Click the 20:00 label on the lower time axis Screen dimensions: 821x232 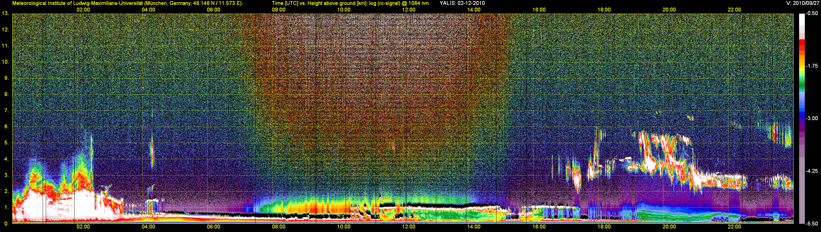click(669, 227)
